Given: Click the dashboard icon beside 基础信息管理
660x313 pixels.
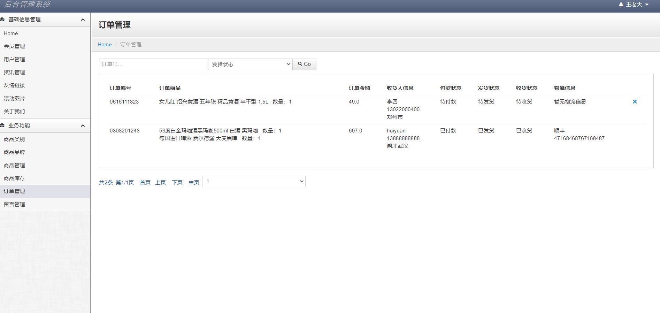Looking at the screenshot, I should 2,20.
